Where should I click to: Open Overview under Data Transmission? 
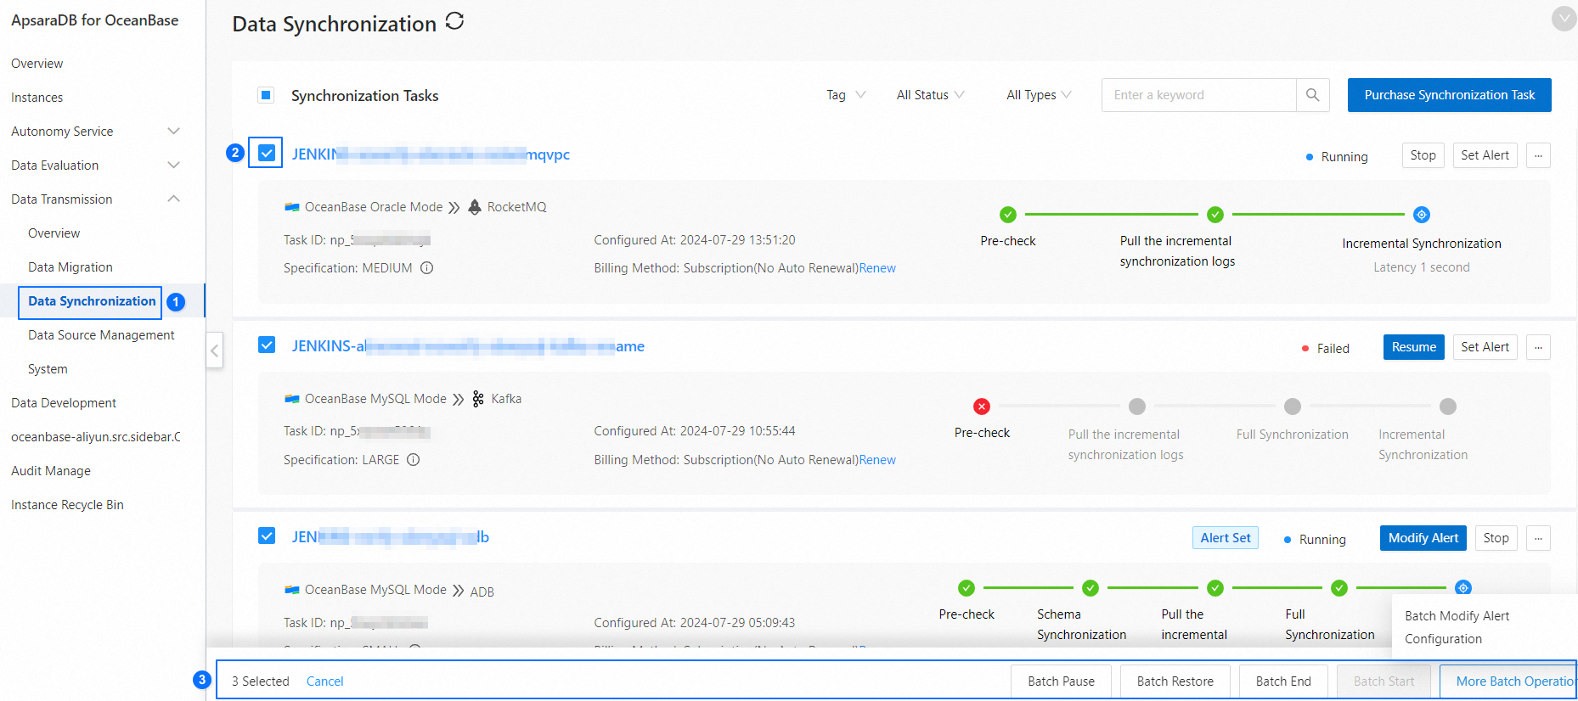(54, 233)
